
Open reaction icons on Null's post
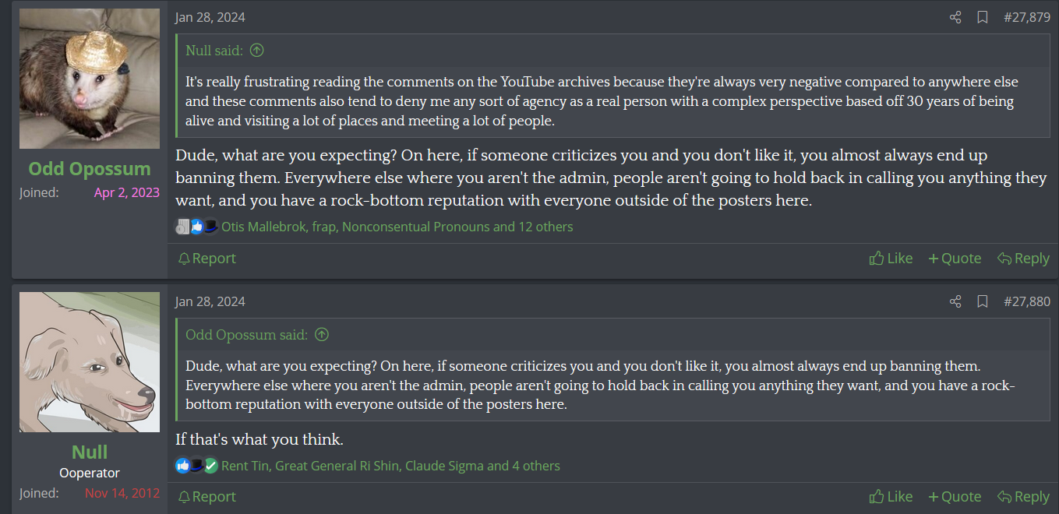coord(196,466)
